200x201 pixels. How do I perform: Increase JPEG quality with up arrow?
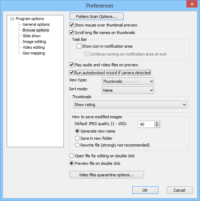tap(157, 123)
